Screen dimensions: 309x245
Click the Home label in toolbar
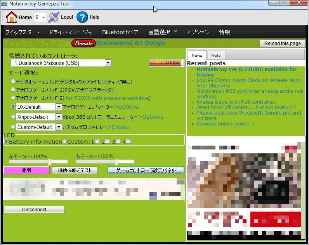tap(25, 17)
